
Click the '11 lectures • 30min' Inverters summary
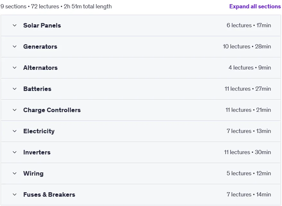click(247, 152)
